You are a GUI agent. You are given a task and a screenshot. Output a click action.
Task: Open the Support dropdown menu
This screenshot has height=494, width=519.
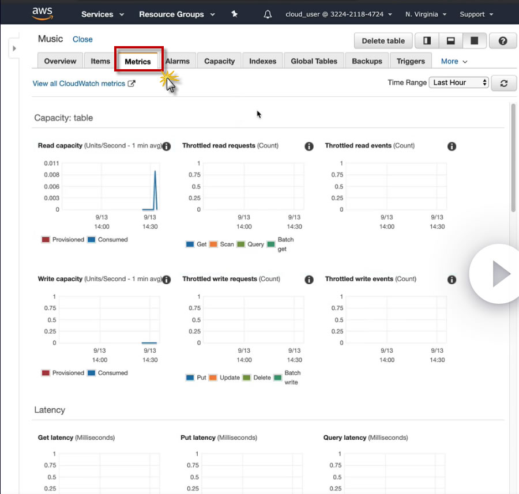(476, 14)
